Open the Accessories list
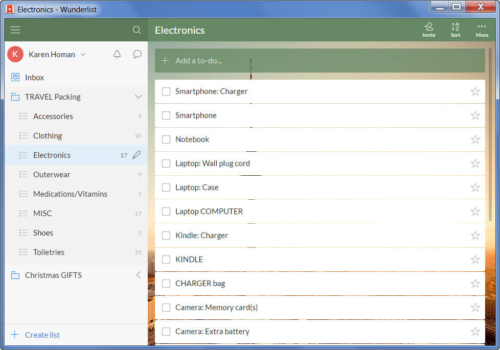Viewport: 500px width, 350px height. (x=76, y=116)
